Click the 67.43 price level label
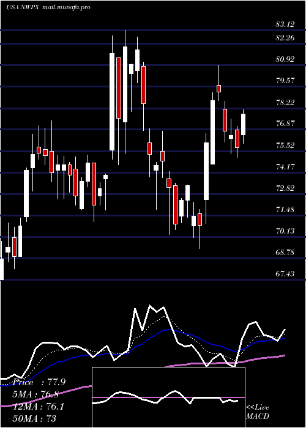306x428 pixels. click(285, 273)
